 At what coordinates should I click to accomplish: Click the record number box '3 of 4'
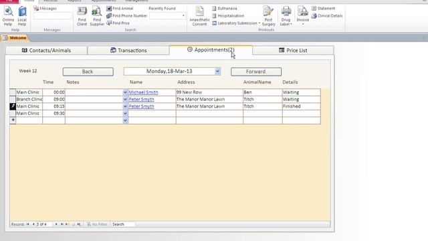(x=43, y=224)
